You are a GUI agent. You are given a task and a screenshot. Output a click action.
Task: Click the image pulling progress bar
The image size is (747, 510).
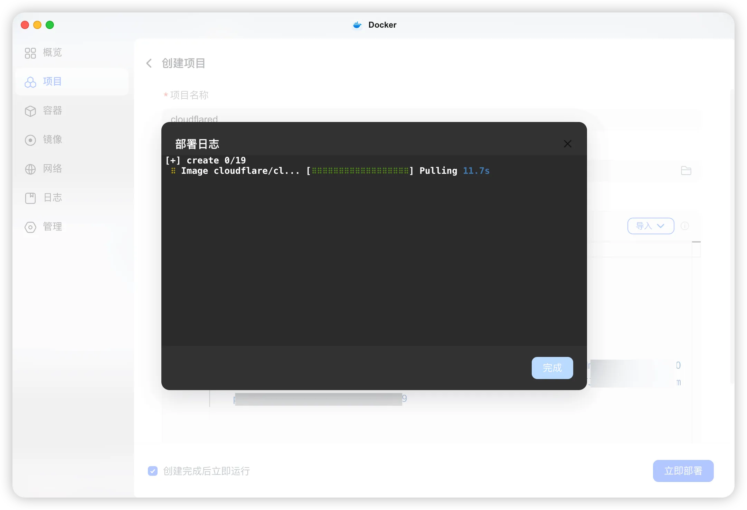[360, 171]
